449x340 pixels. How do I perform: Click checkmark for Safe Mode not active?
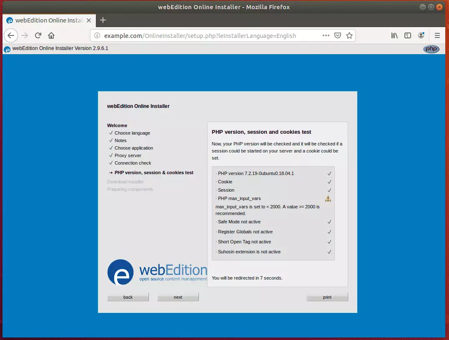coord(329,222)
